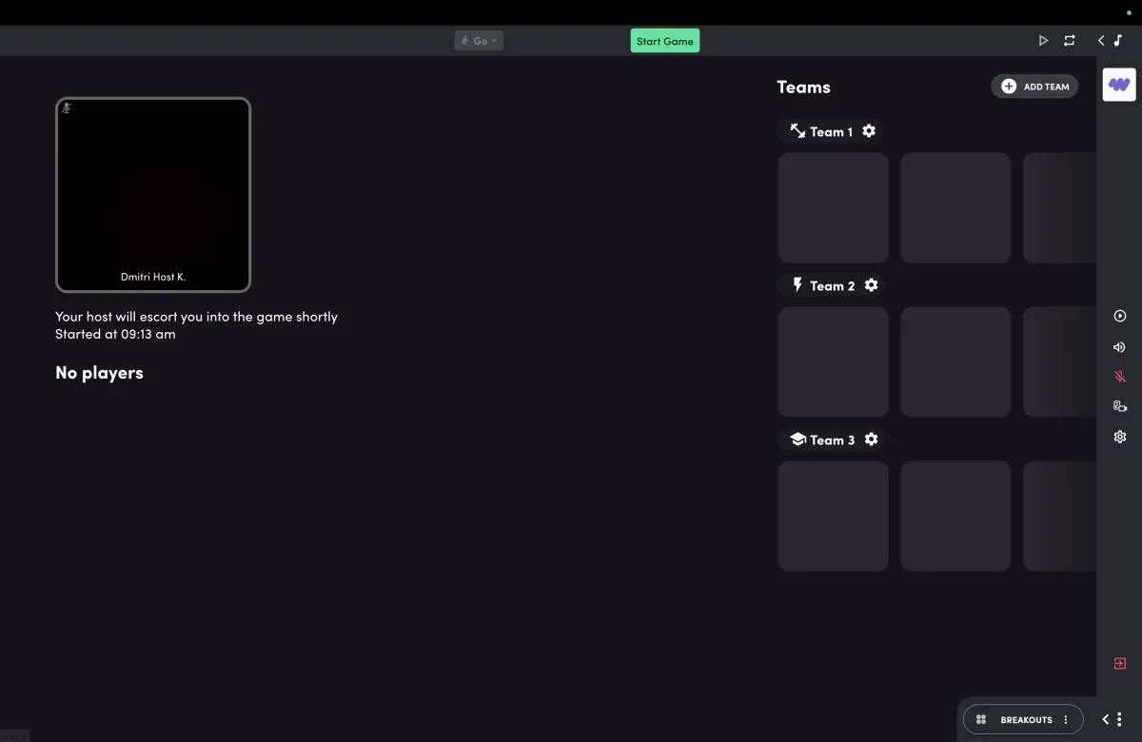Click the Team 1 dumbbell icon

[797, 131]
